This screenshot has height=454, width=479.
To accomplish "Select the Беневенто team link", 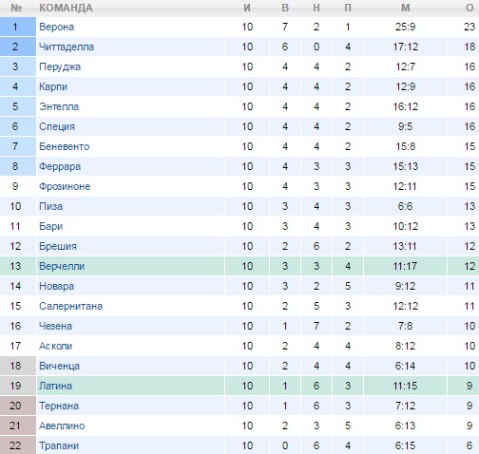I will [65, 146].
